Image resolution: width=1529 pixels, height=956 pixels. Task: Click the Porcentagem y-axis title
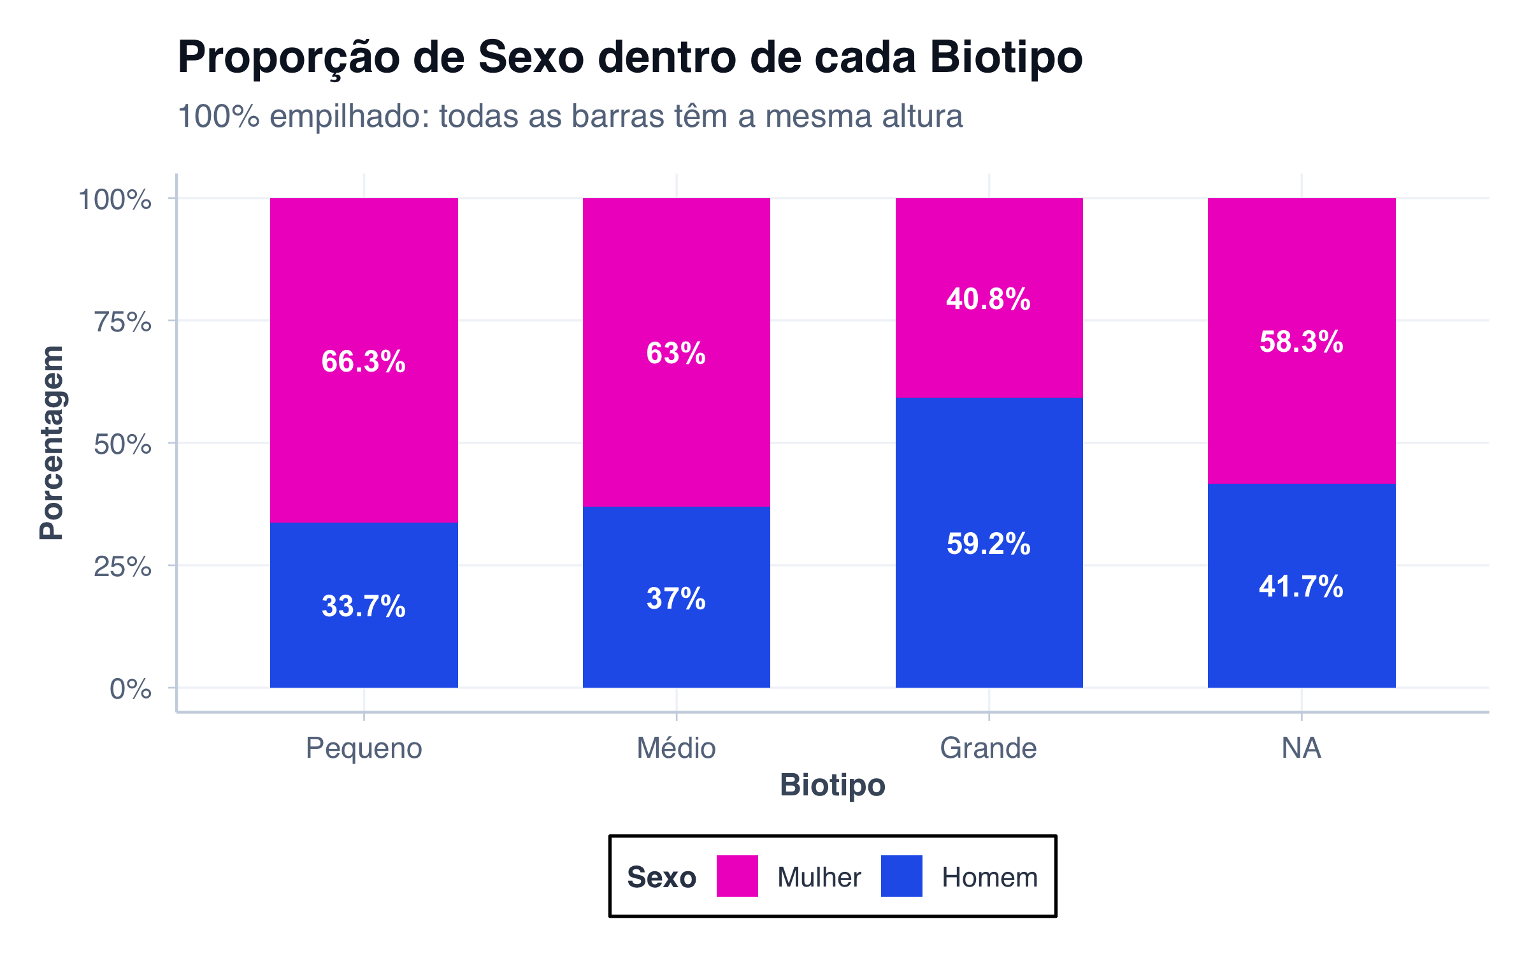(x=51, y=443)
